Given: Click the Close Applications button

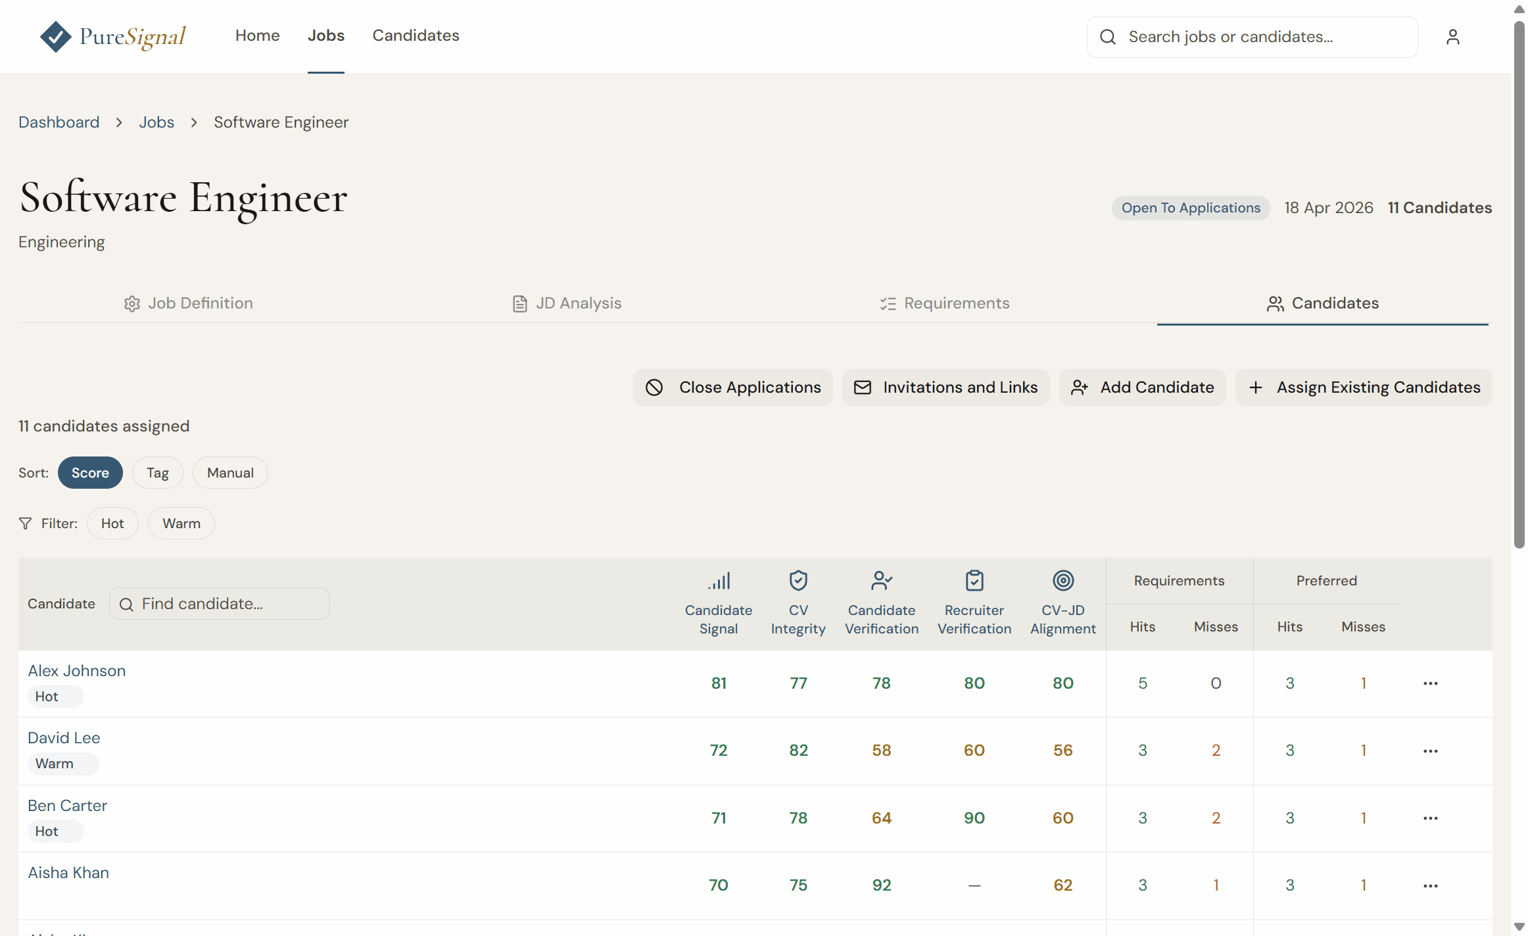Looking at the screenshot, I should click(733, 387).
